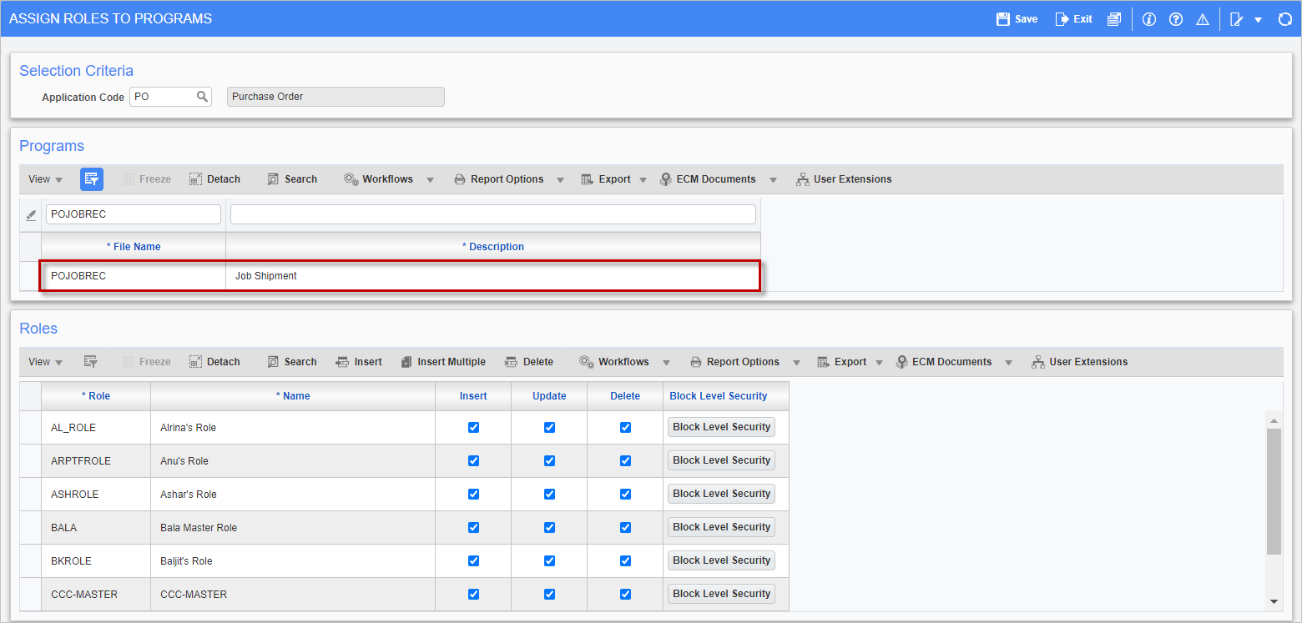Click Workflows gear icon in Roles toolbar
Image resolution: width=1302 pixels, height=623 pixels.
click(x=587, y=362)
